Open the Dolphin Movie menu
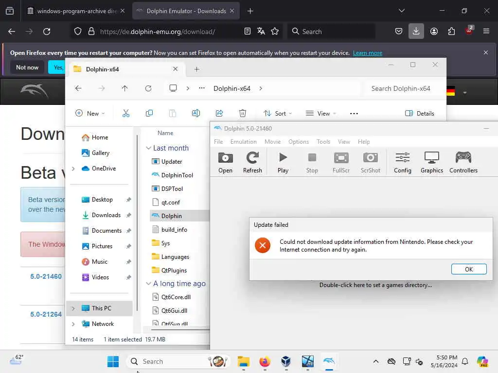Screen dimensions: 498x373 [272, 142]
